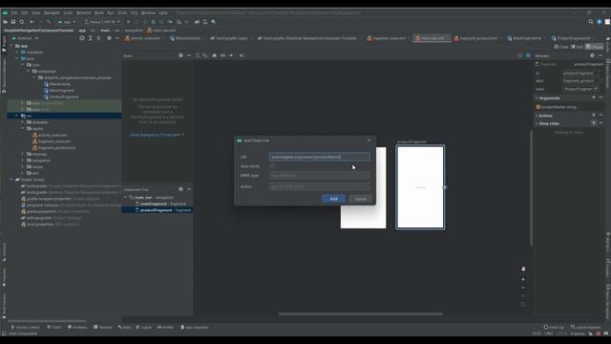The height and width of the screenshot is (344, 611).
Task: Click the Make Project hammer icon
Action: coord(49,22)
